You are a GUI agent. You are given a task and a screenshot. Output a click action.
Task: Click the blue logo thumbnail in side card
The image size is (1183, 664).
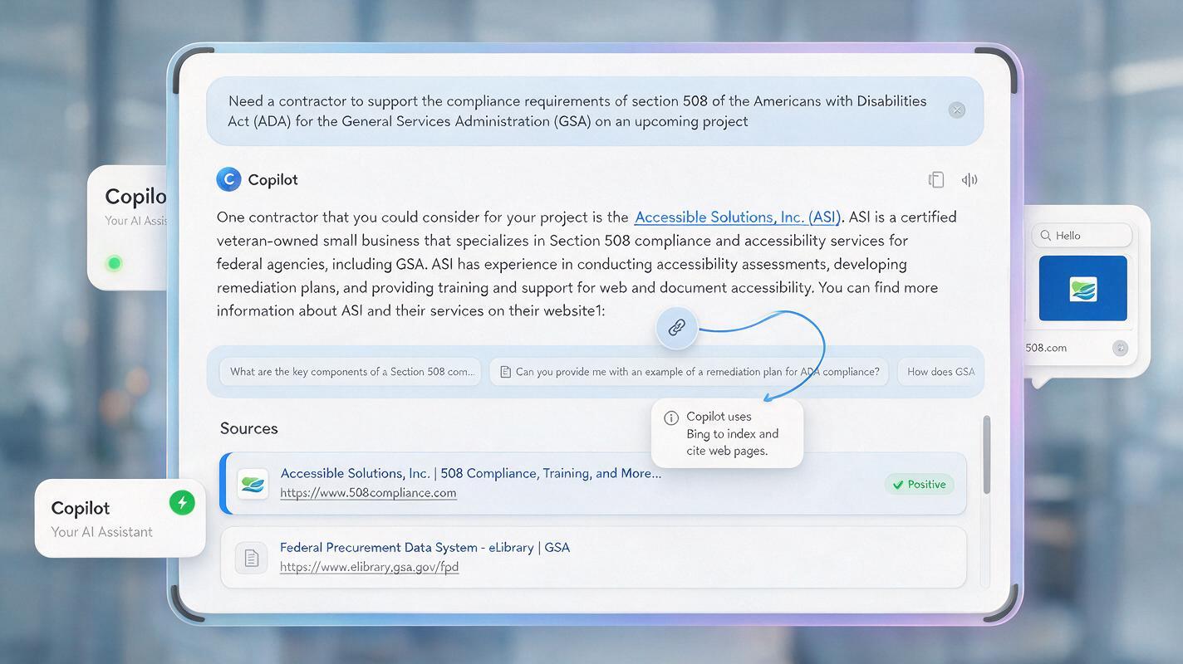tap(1082, 288)
